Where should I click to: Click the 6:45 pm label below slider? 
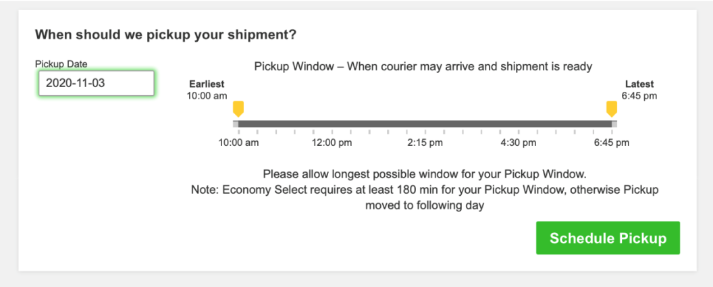click(611, 142)
